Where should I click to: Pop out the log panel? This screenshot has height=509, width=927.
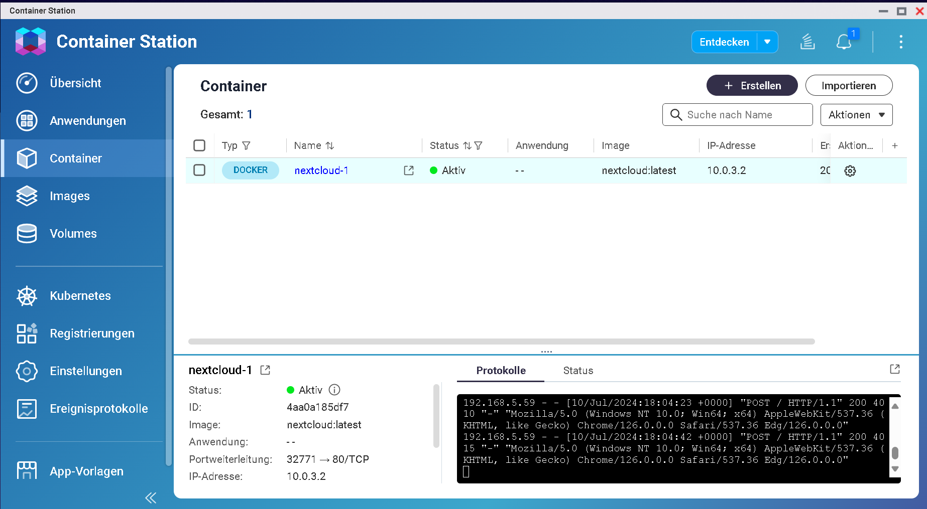coord(895,369)
